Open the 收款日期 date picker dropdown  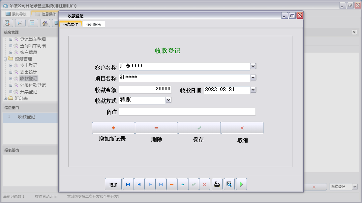[253, 89]
